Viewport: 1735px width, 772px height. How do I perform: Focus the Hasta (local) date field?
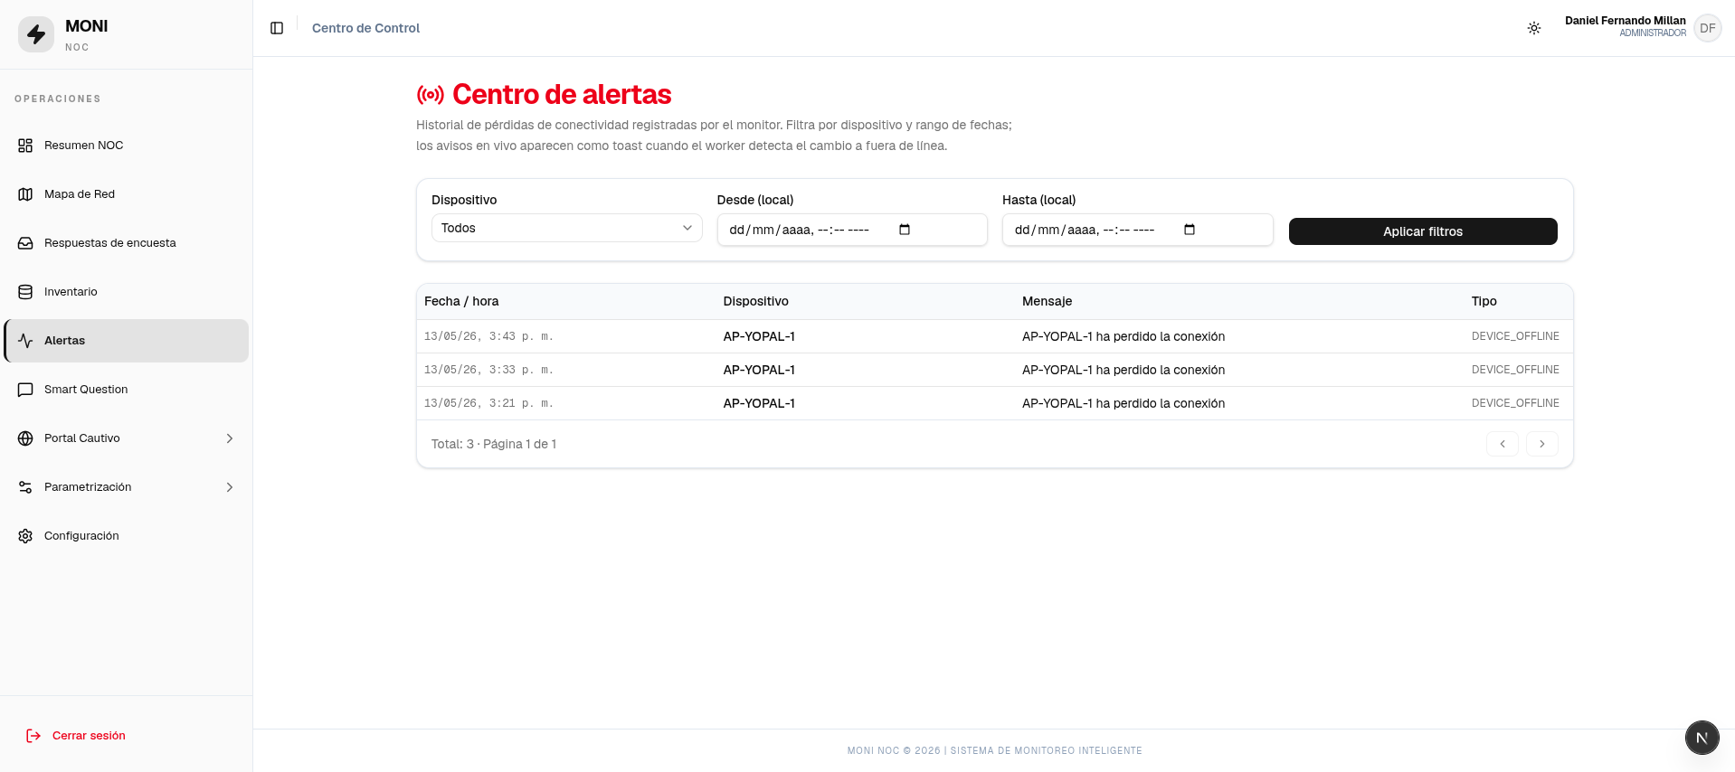coord(1138,230)
